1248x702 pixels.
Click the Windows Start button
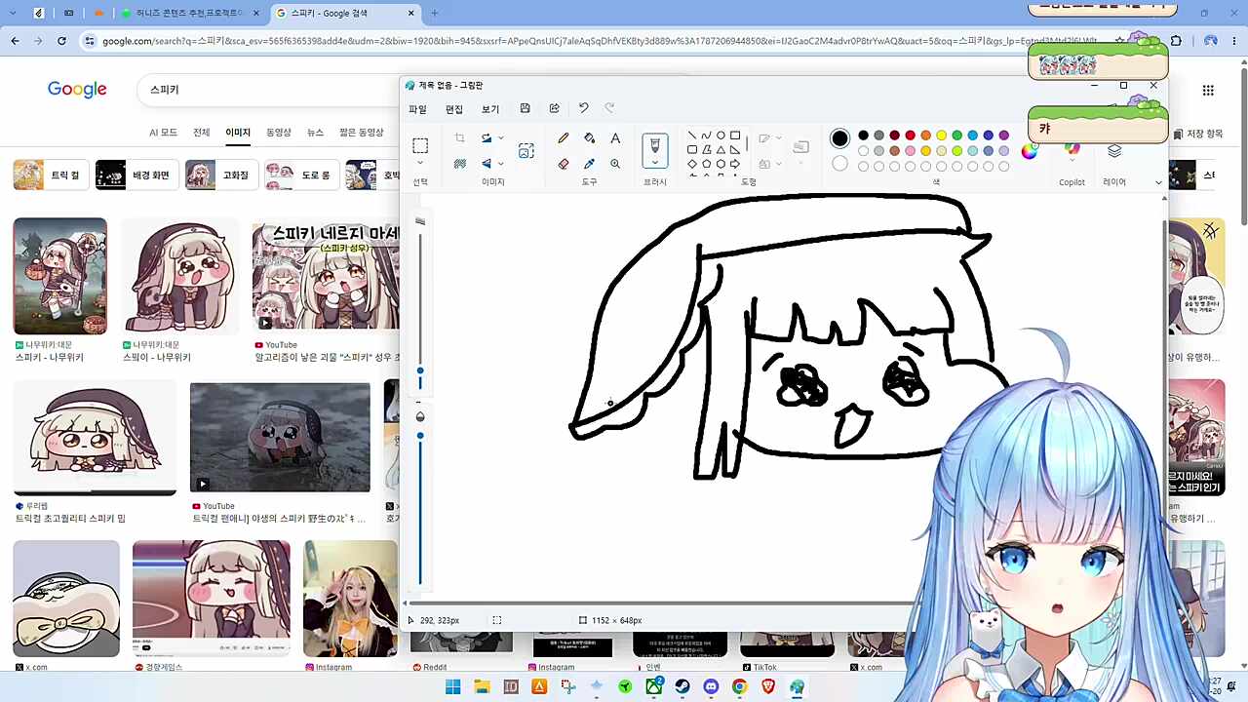tap(453, 687)
